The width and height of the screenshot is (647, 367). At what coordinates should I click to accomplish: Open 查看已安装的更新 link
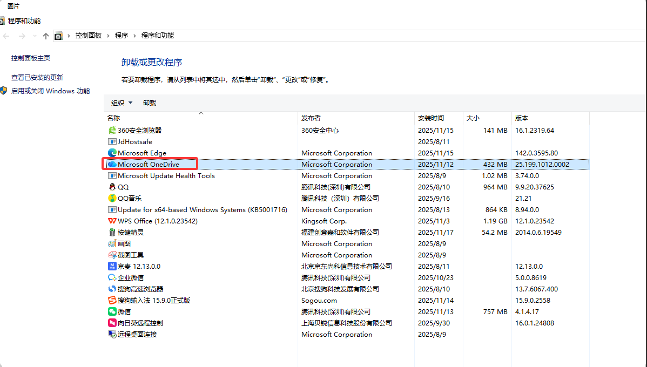37,78
